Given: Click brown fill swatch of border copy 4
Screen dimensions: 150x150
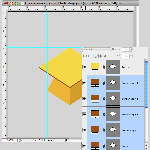Looking at the screenshot, I should pos(95,83).
